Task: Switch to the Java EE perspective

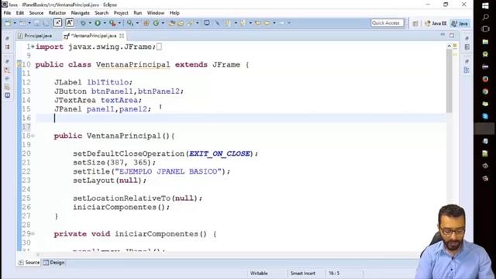Action: (436, 23)
